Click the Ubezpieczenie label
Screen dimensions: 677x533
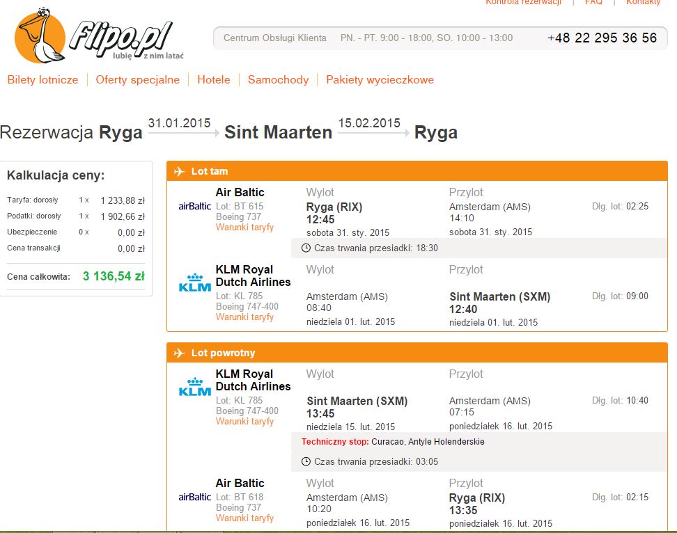32,232
